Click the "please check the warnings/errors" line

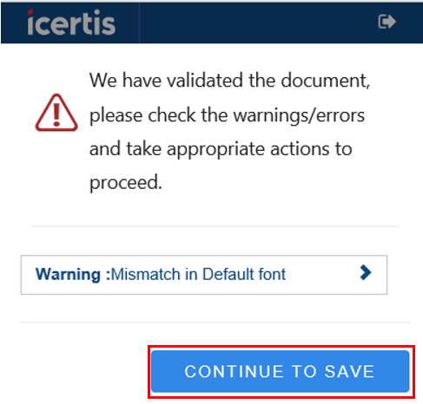(227, 116)
